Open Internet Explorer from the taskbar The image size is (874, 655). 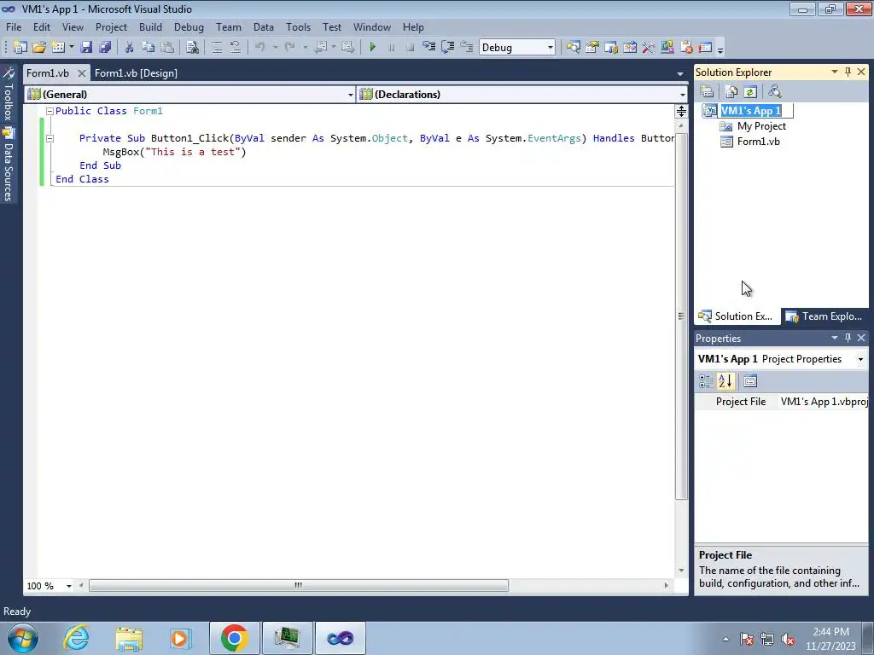75,638
